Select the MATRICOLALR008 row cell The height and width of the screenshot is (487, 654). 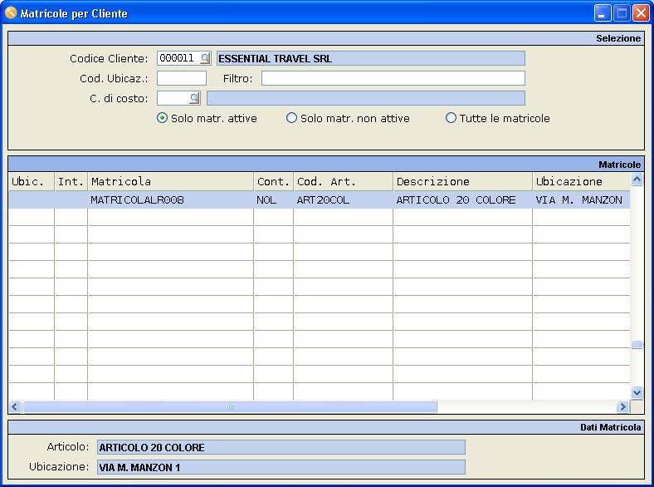tap(171, 200)
